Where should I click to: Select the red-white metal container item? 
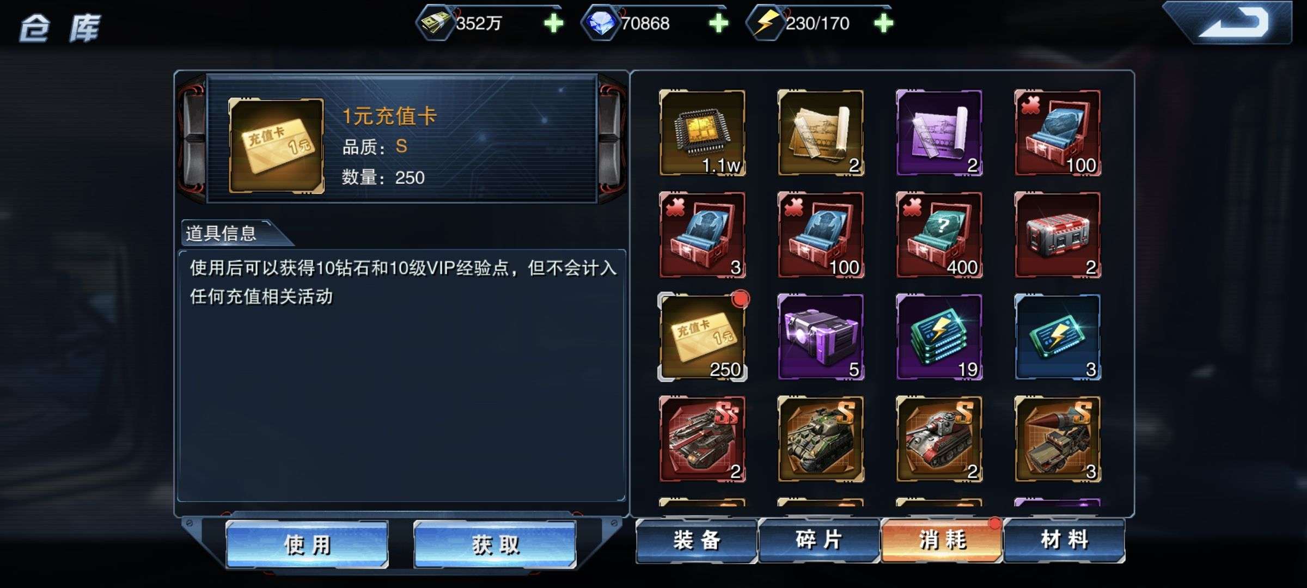coord(1058,235)
